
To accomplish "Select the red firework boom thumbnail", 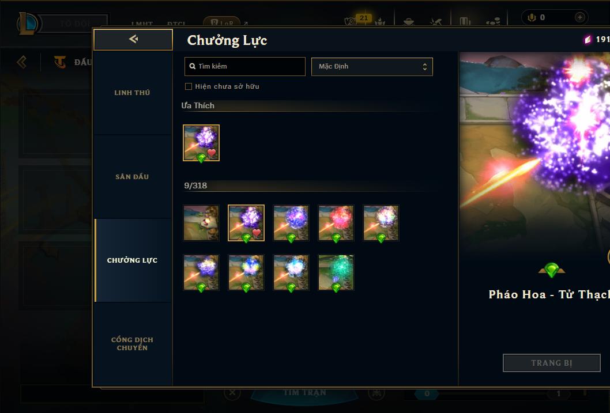I will click(x=336, y=223).
